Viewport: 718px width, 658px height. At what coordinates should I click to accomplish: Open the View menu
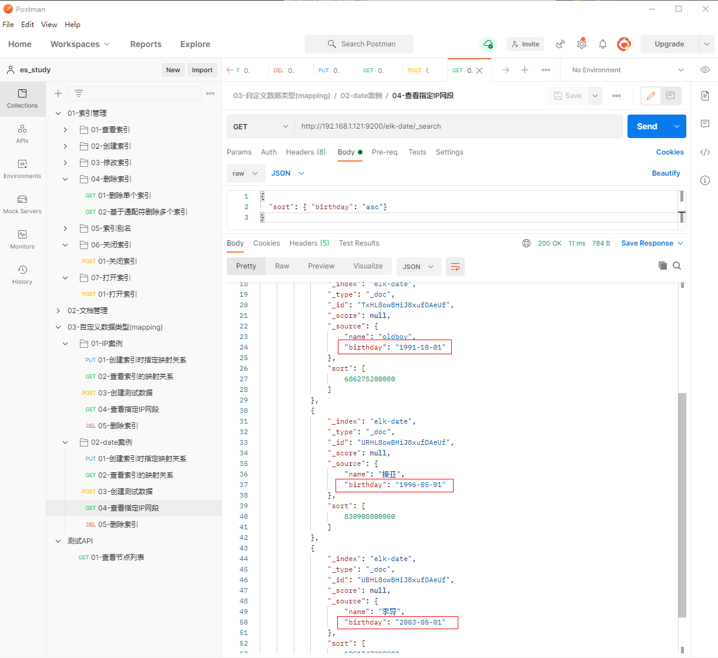pos(49,25)
